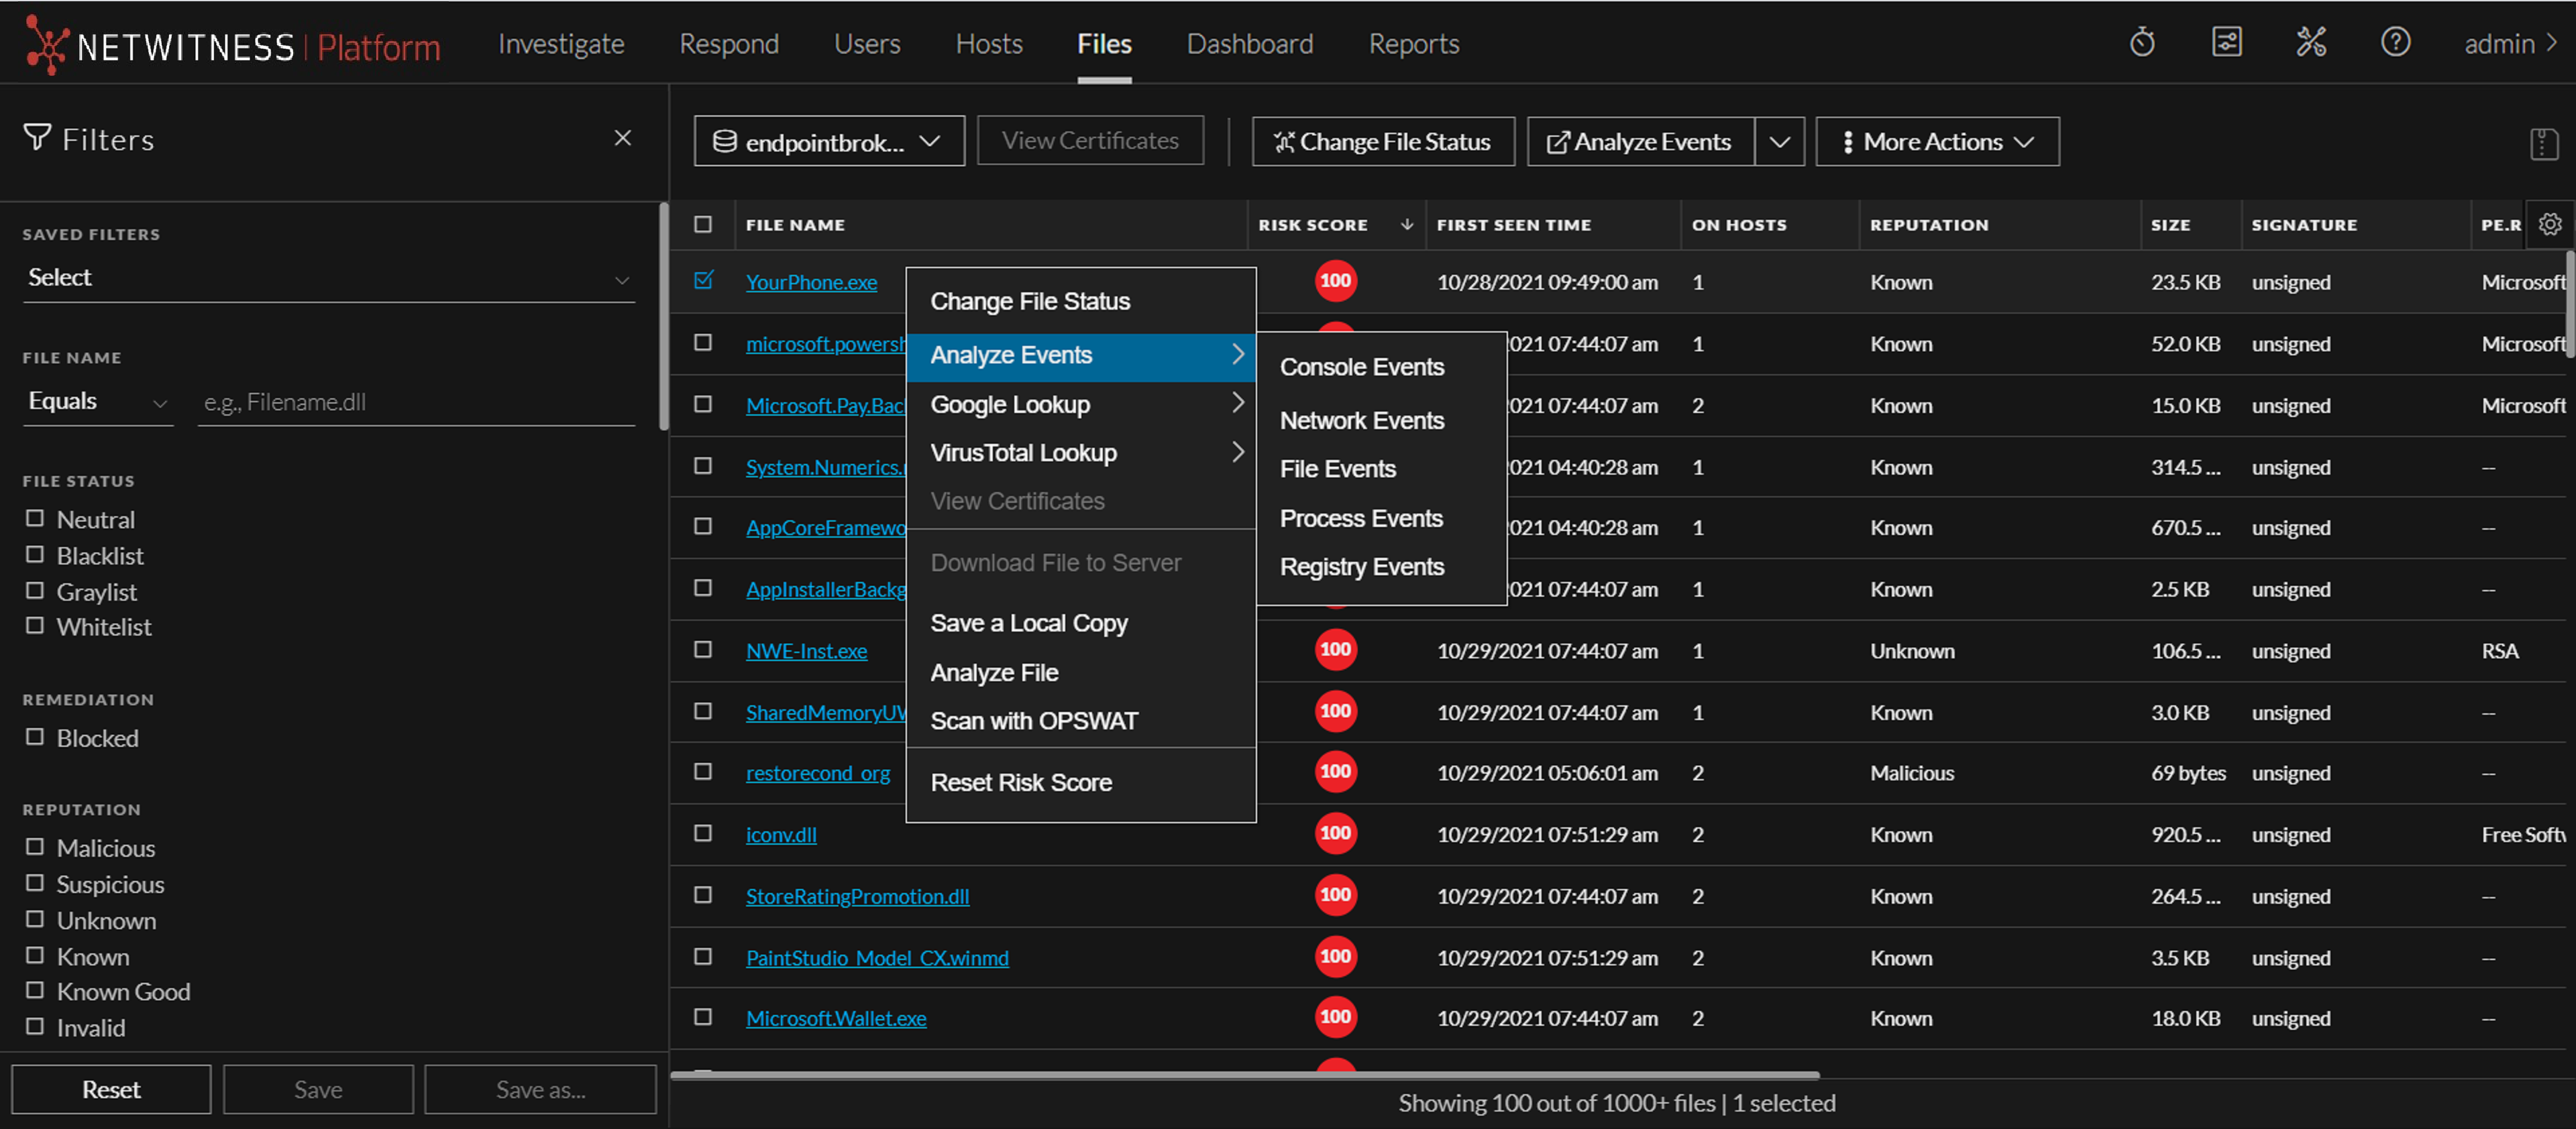This screenshot has height=1129, width=2576.
Task: Choose Reset Risk Score in context menu
Action: click(1020, 782)
